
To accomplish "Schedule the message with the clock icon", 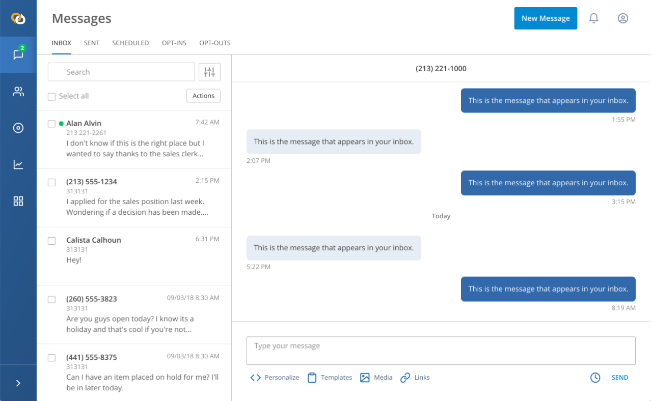I will (x=595, y=377).
